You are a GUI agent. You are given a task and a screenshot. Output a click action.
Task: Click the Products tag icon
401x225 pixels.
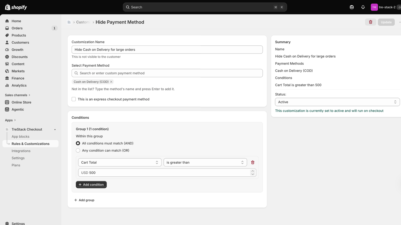7,35
